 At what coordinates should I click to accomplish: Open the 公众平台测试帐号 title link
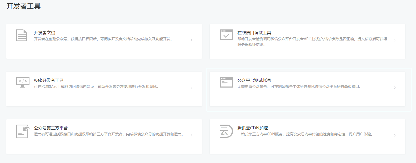254,80
